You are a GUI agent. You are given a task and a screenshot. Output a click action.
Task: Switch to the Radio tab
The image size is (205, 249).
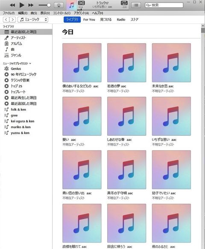coord(121,20)
